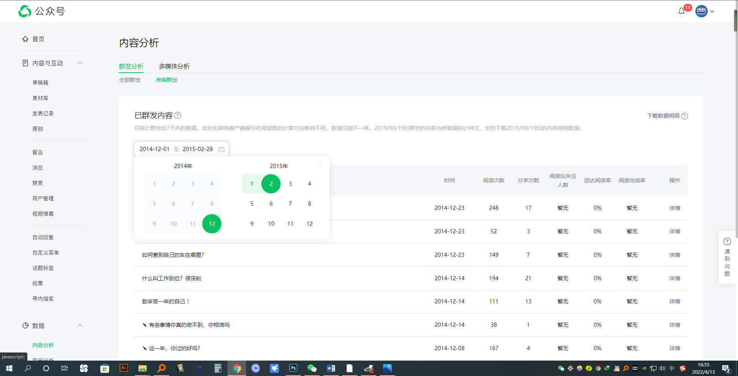Screen dimensions: 738x376
Task: Collapse the 数据 section
Action: tap(80, 326)
